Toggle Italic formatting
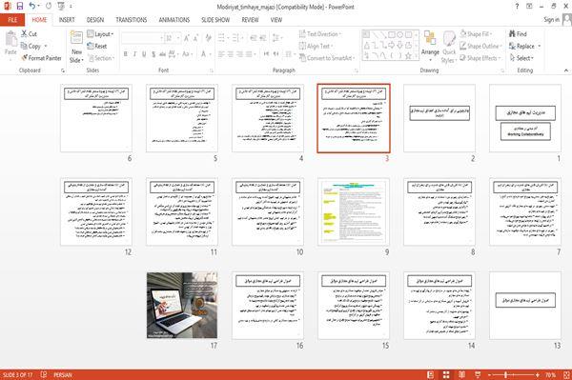572x380 pixels. click(134, 54)
